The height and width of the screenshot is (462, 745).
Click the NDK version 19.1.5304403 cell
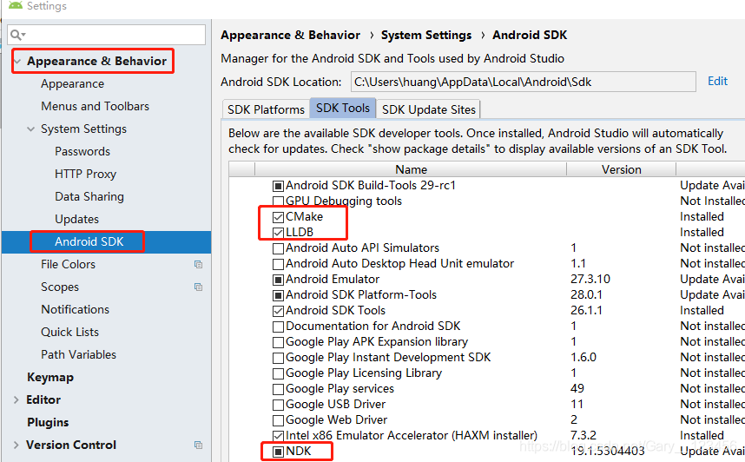[x=608, y=451]
